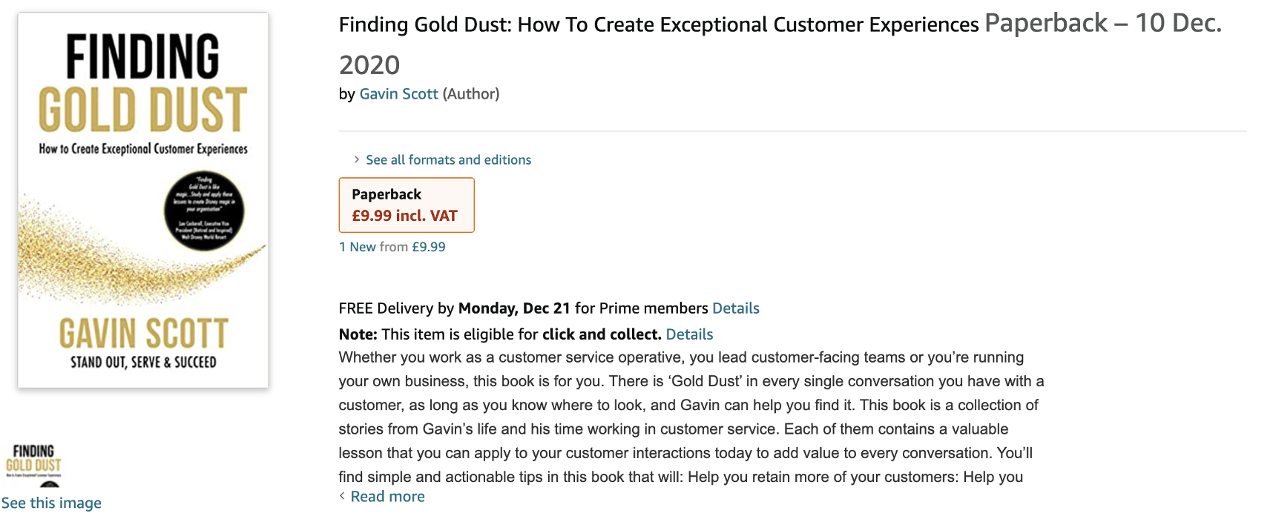Click the black circular quote badge on cover
Screen dimensions: 1273x519
coord(204,211)
